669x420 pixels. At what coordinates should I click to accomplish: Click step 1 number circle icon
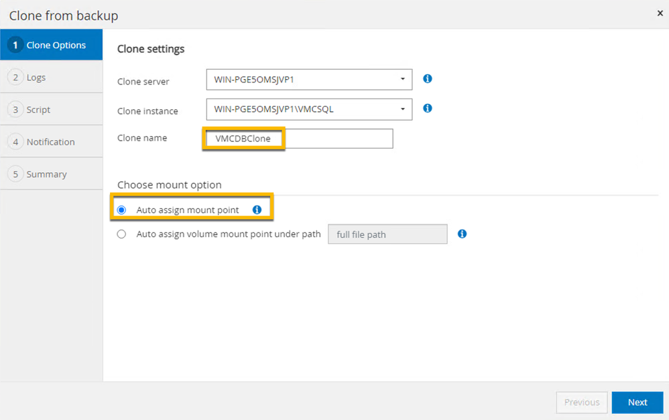(15, 45)
